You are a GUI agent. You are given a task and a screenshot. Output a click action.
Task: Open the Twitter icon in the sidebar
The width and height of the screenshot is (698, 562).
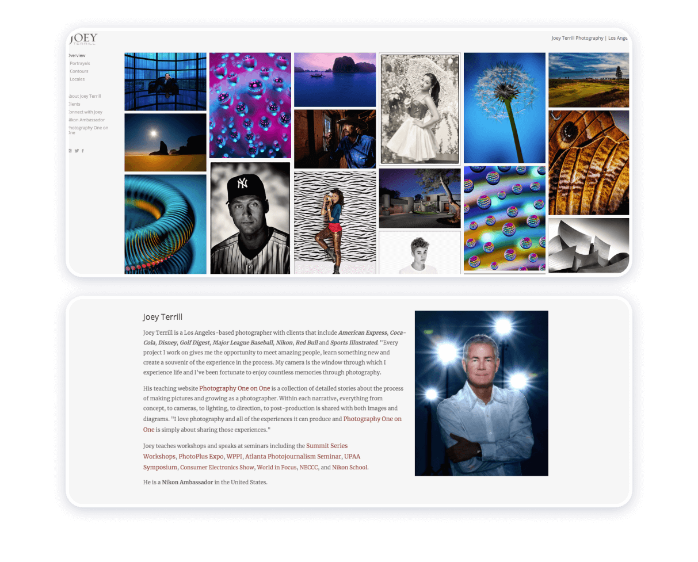[x=76, y=150]
